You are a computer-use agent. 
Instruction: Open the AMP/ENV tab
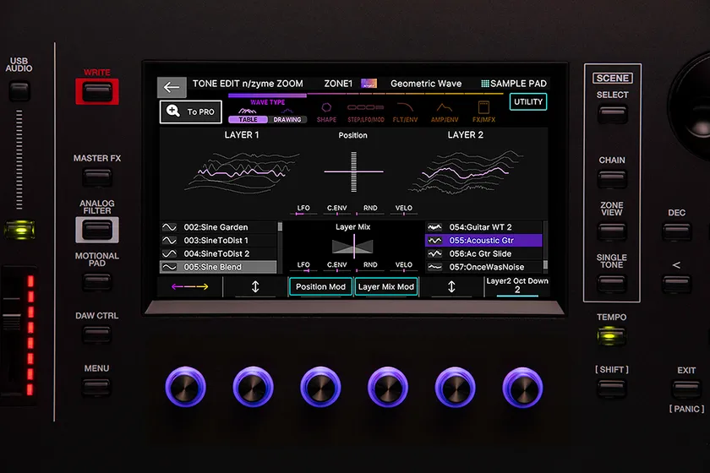point(445,112)
